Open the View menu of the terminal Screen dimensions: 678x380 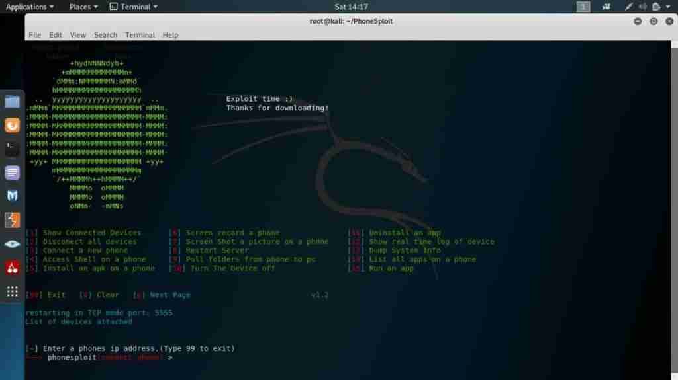(x=78, y=35)
